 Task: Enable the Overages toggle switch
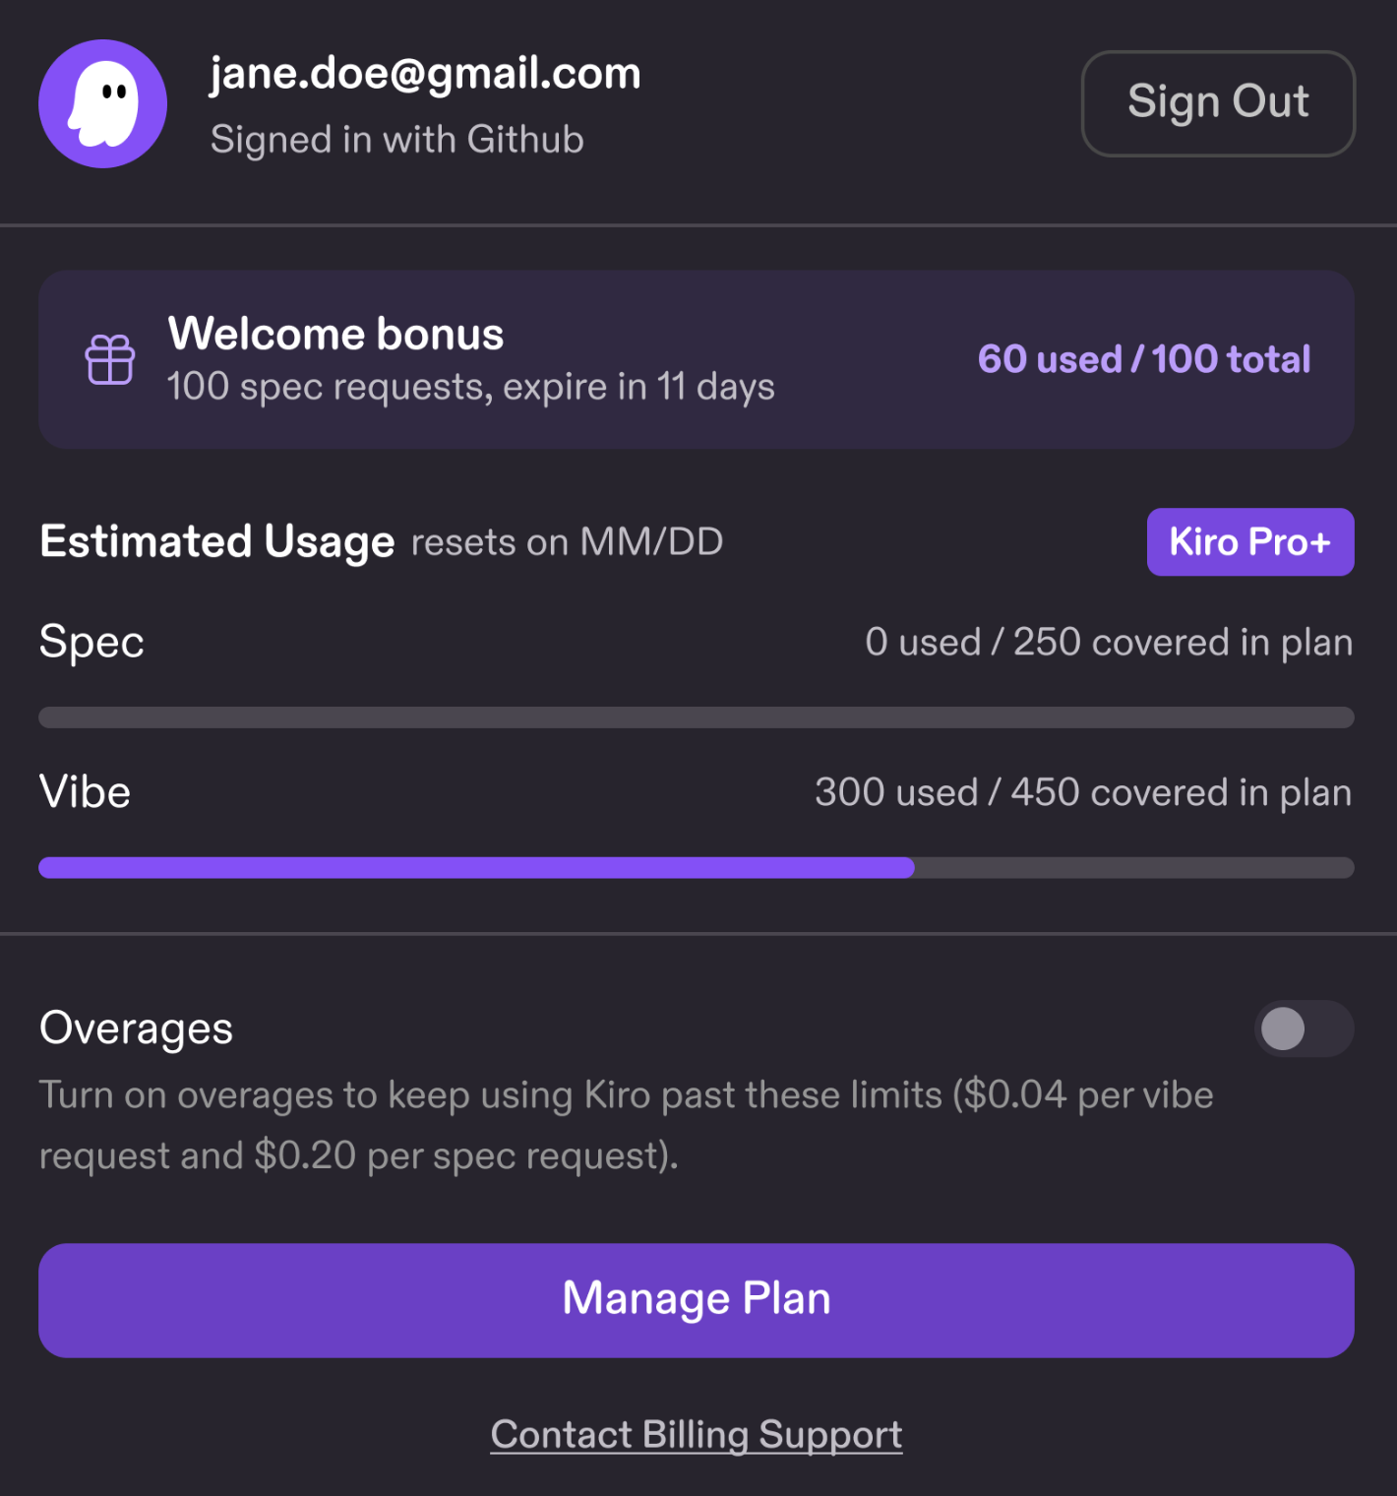1304,1029
